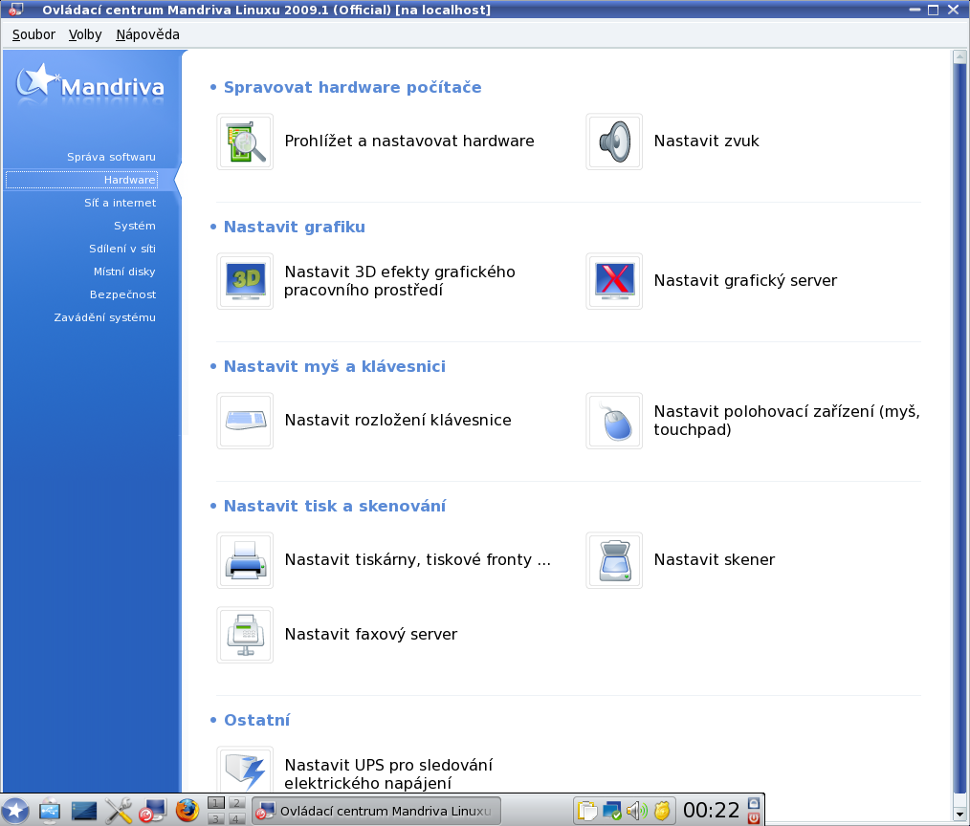Open Nastavit skener
This screenshot has height=826, width=970.
point(715,559)
